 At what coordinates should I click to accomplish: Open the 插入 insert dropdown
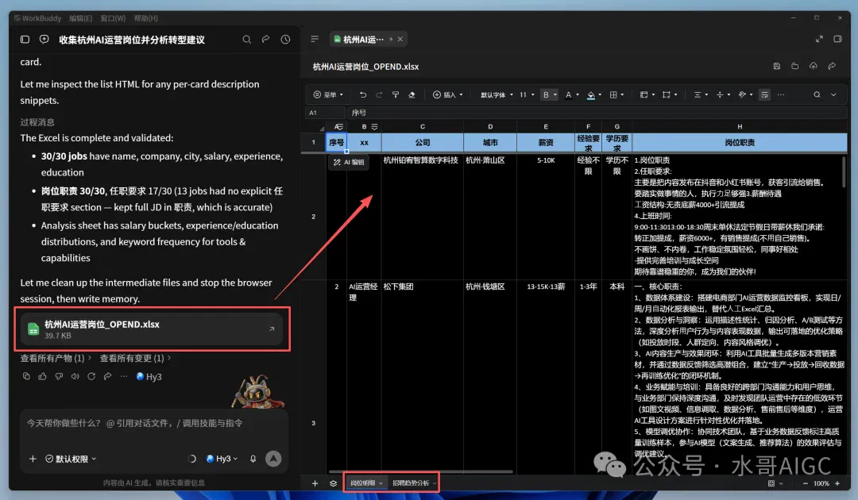tap(448, 94)
